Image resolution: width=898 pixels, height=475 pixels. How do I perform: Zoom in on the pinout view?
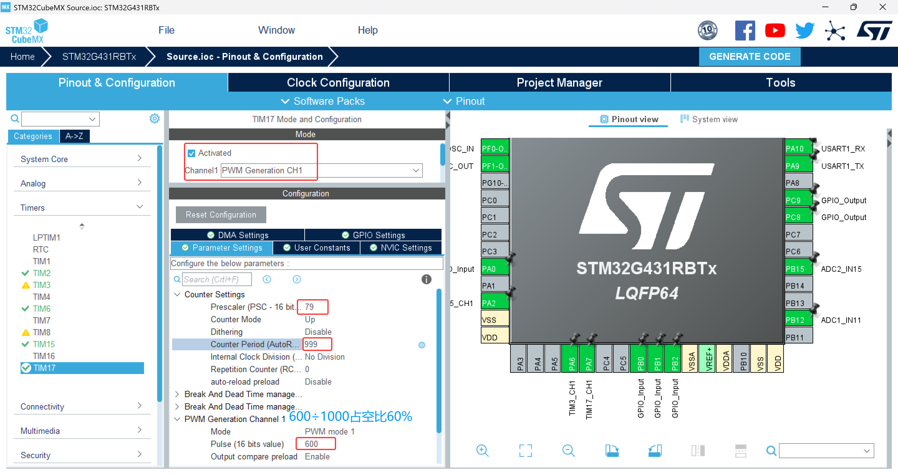point(482,450)
